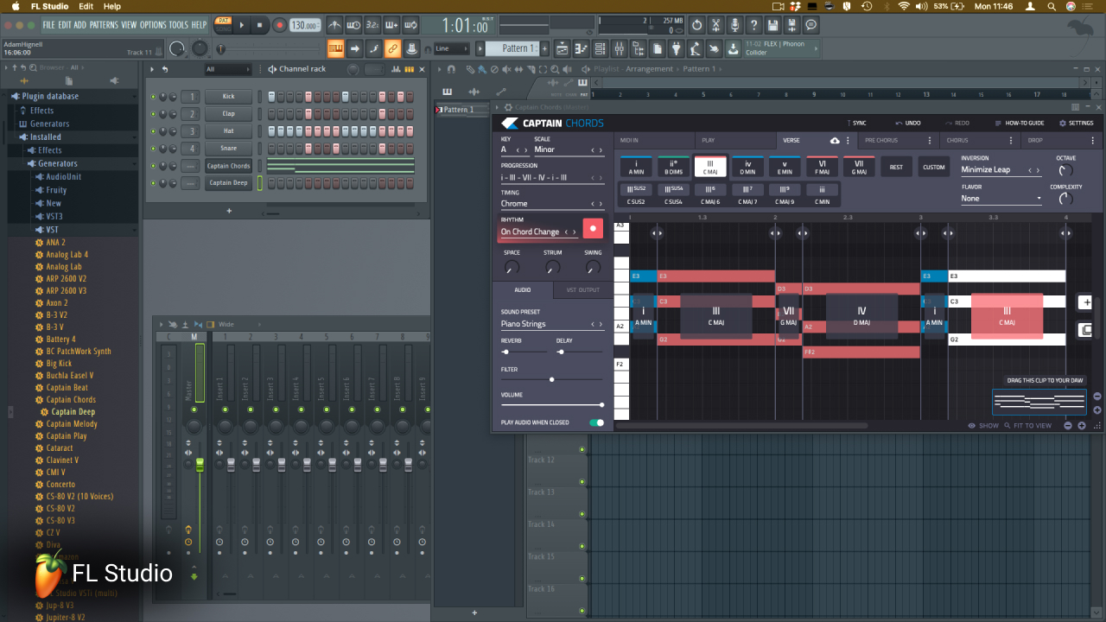1106x622 pixels.
Task: Select Captain Melody plugin in browser
Action: pyautogui.click(x=72, y=424)
